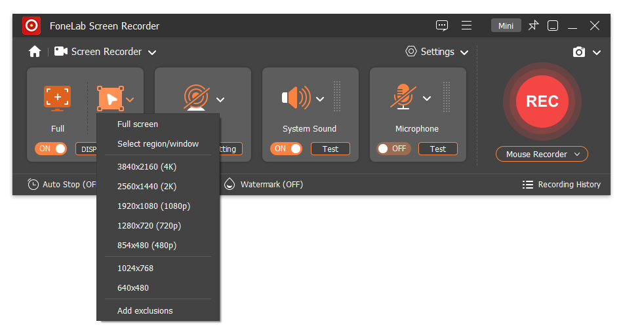Click Test under Microphone
The width and height of the screenshot is (621, 332).
[x=437, y=149]
